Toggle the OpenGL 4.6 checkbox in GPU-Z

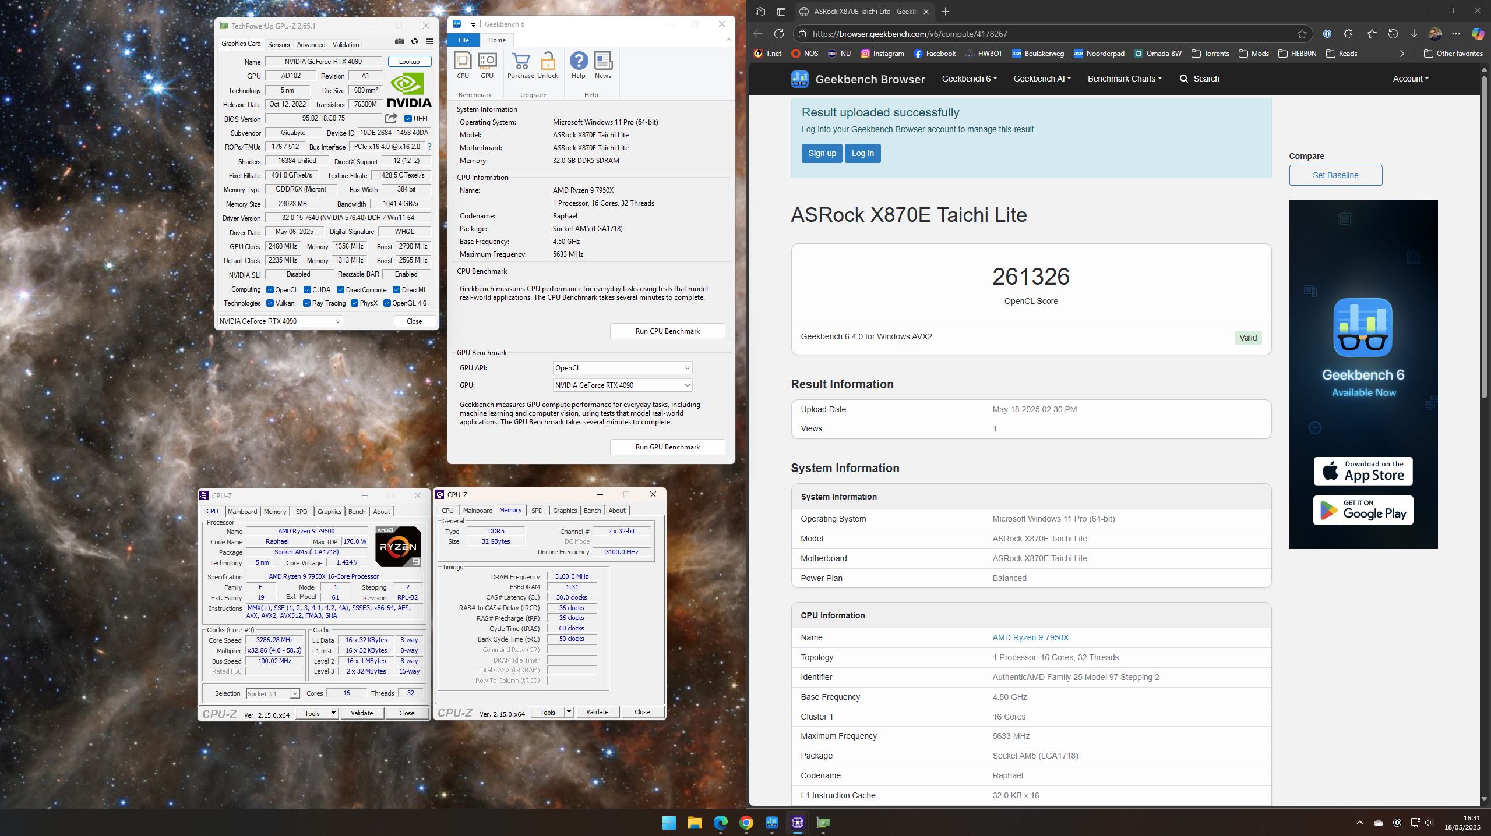pyautogui.click(x=387, y=303)
